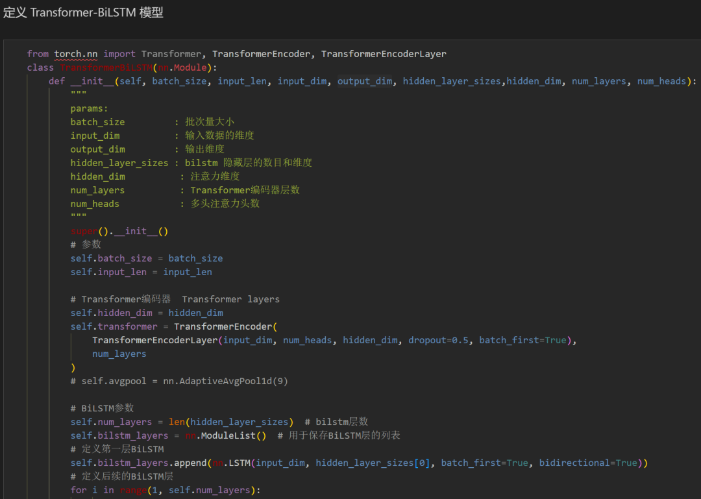Click the 'super' keyword call
This screenshot has height=499, width=701.
click(x=84, y=231)
